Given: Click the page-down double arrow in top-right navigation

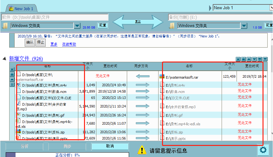Looking at the screenshot, I should tap(260, 59).
